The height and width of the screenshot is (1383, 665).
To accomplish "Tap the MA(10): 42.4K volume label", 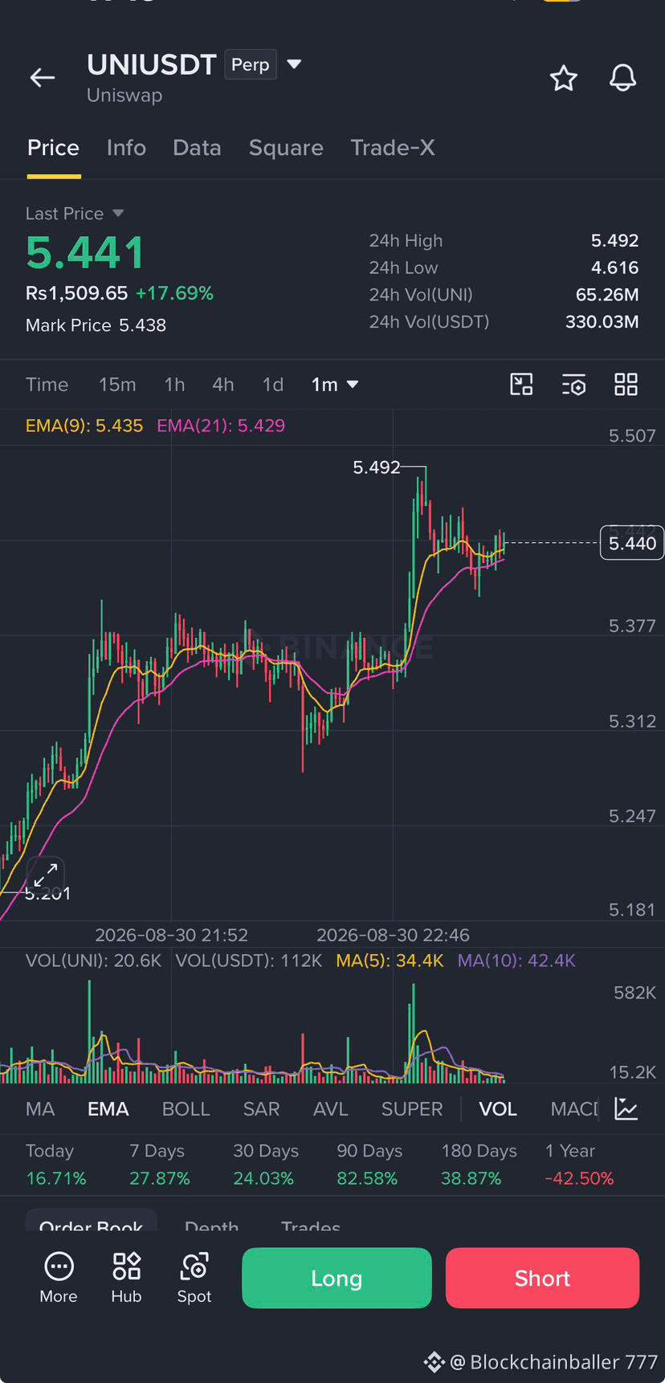I will tap(516, 961).
